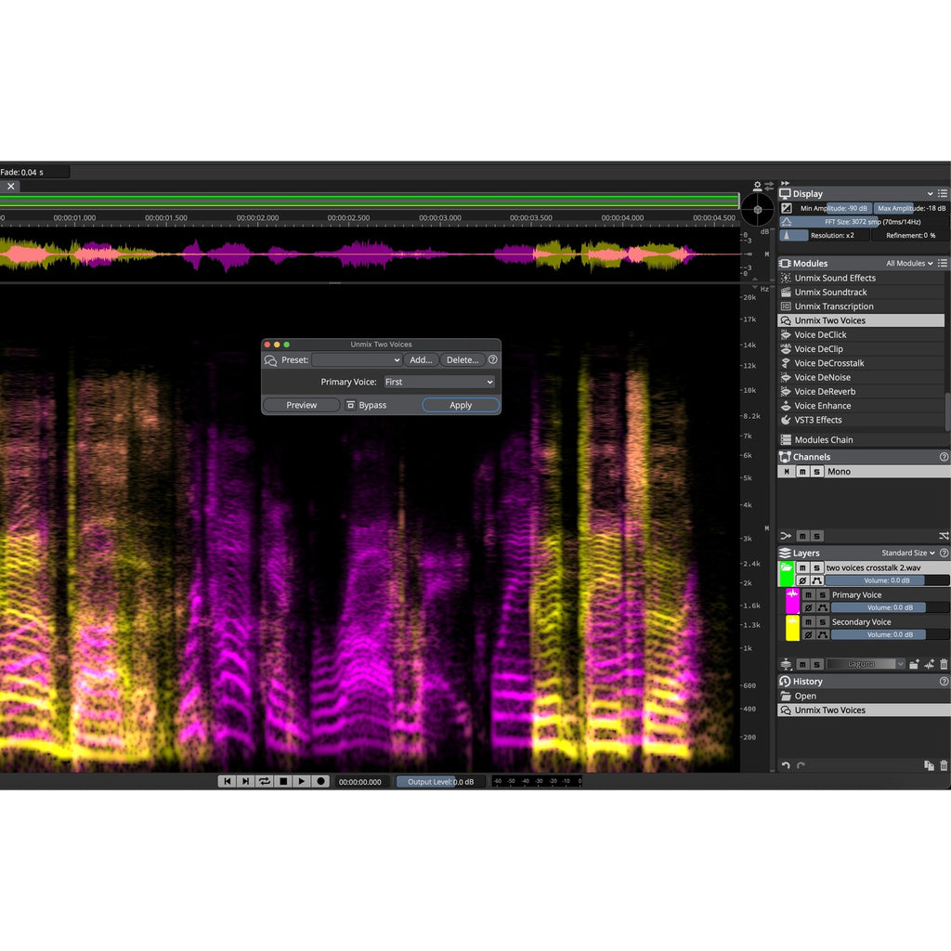Screen dimensions: 951x951
Task: Mute the Mono channel
Action: pos(802,471)
